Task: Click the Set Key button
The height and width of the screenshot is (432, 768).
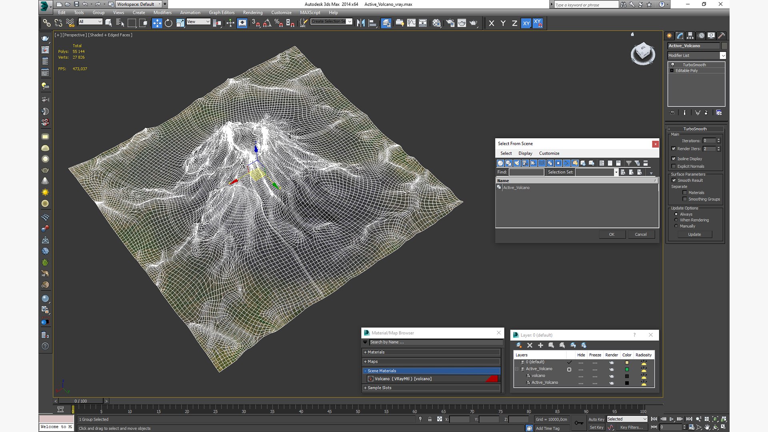Action: [596, 428]
